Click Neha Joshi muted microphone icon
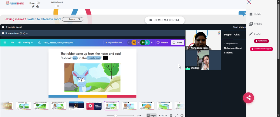 coord(188,48)
